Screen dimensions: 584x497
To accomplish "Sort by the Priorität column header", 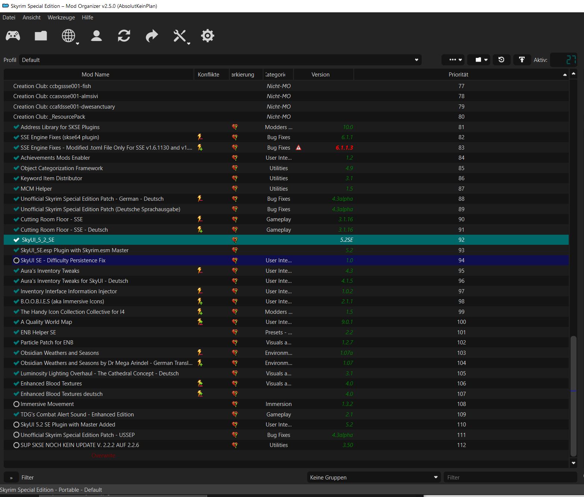I will [x=458, y=75].
